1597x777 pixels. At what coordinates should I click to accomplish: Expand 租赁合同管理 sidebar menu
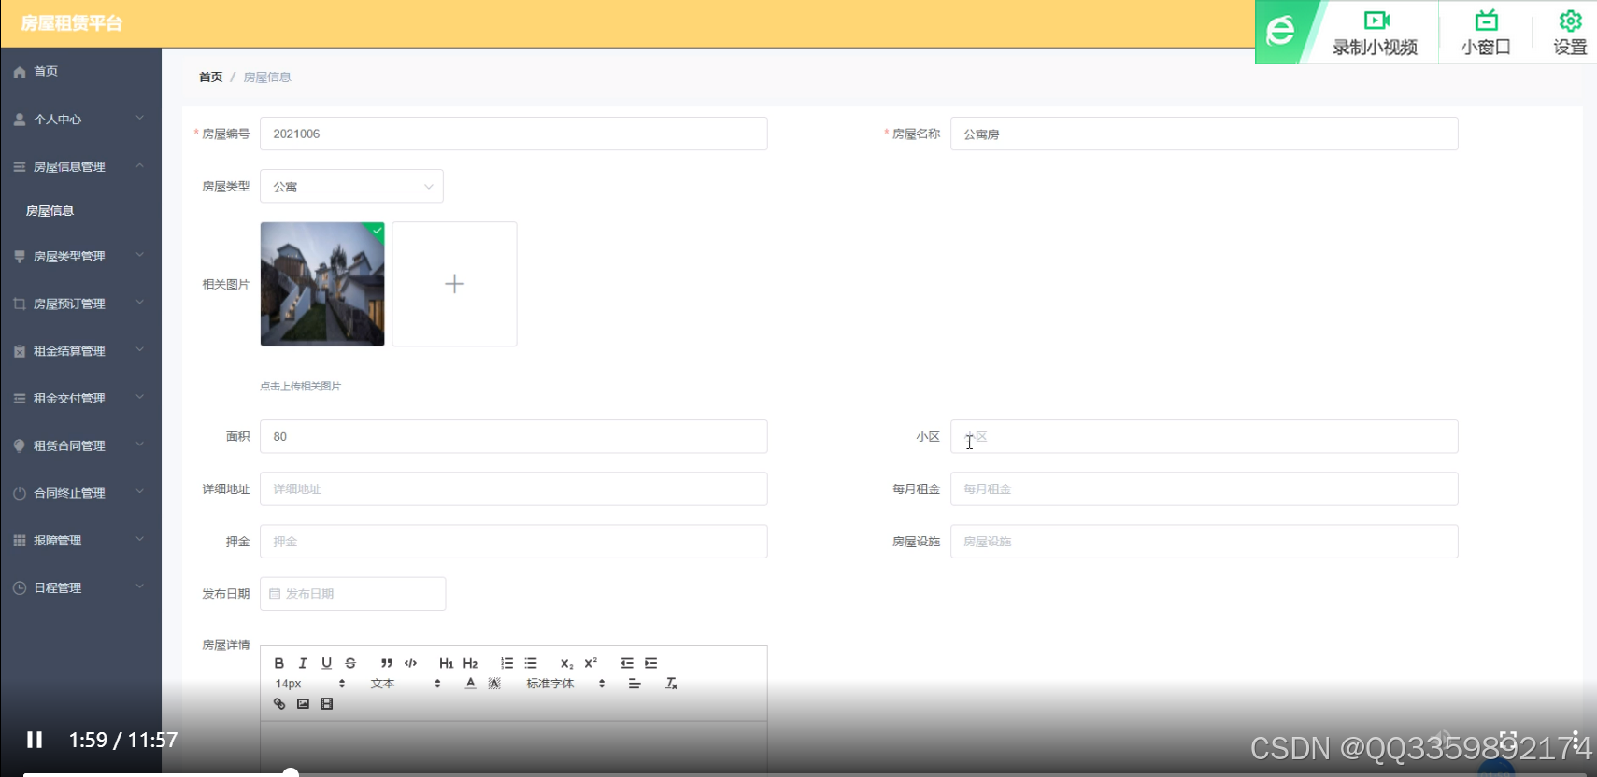point(80,445)
